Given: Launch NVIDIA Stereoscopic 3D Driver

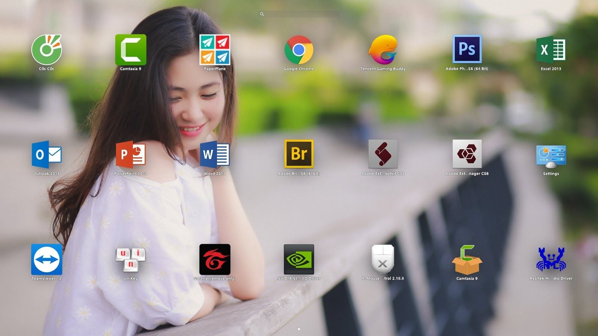Looking at the screenshot, I should pyautogui.click(x=299, y=260).
